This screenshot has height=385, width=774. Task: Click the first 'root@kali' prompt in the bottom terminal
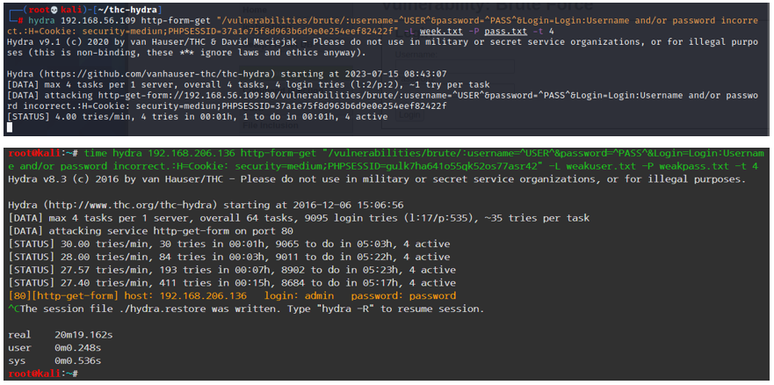point(33,153)
